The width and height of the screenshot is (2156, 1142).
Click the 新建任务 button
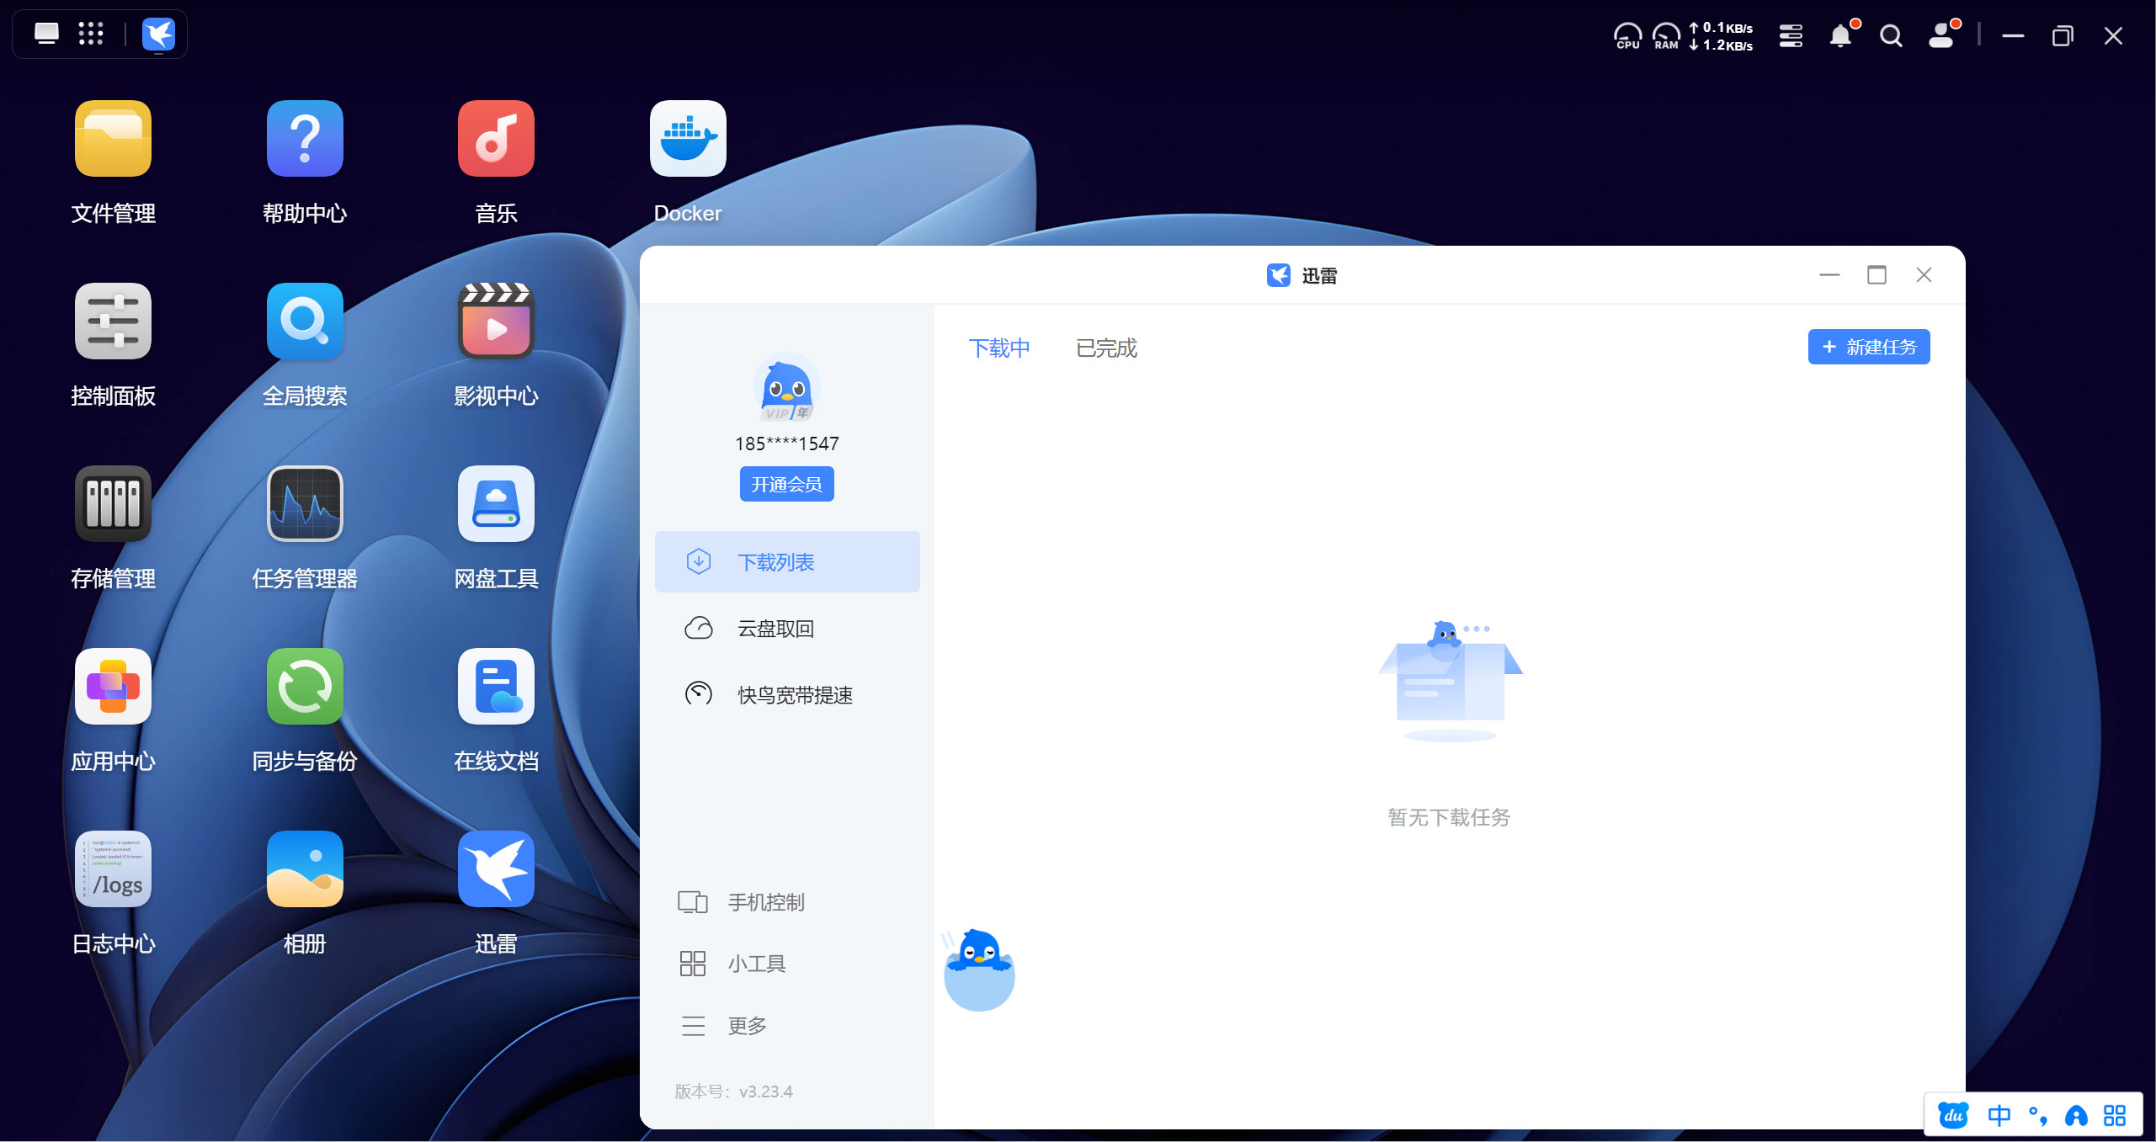(1868, 347)
